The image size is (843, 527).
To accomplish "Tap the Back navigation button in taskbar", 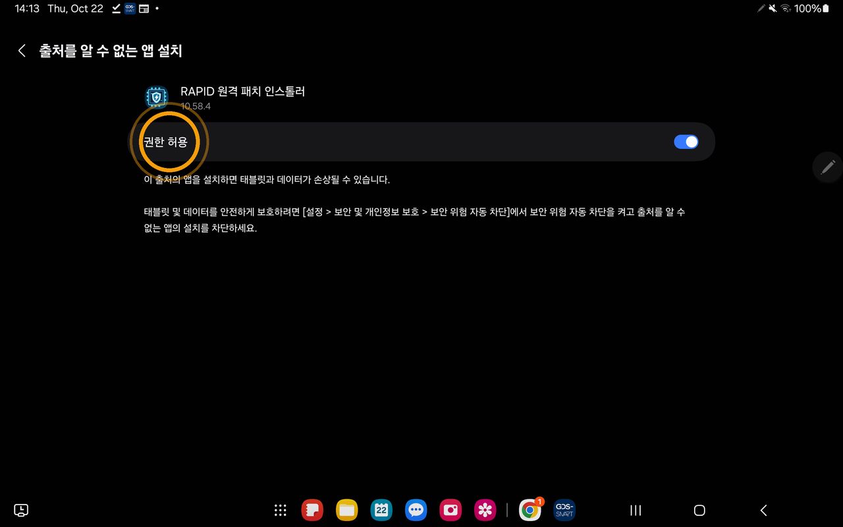I will (763, 510).
